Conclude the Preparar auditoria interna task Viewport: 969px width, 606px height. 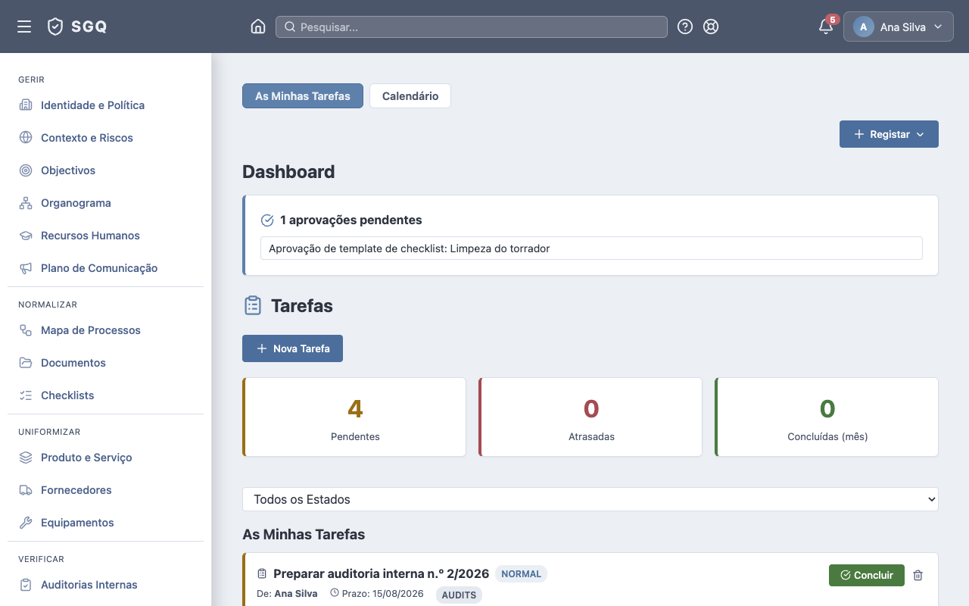point(867,575)
